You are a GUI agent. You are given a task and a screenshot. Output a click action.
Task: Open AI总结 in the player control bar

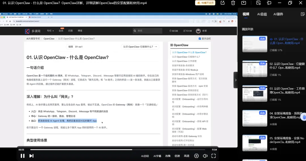[x=145, y=156]
